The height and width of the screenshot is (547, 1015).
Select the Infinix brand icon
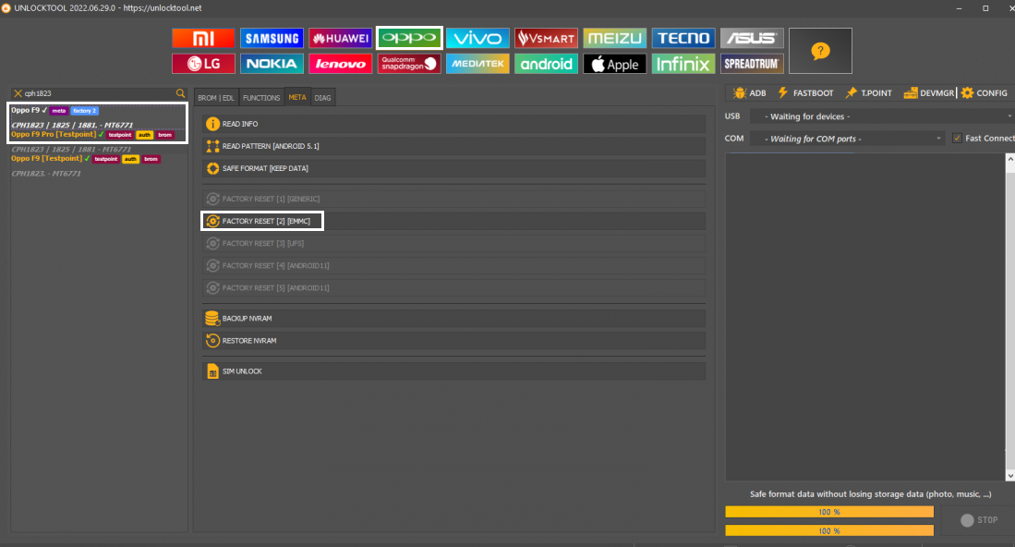pos(683,64)
